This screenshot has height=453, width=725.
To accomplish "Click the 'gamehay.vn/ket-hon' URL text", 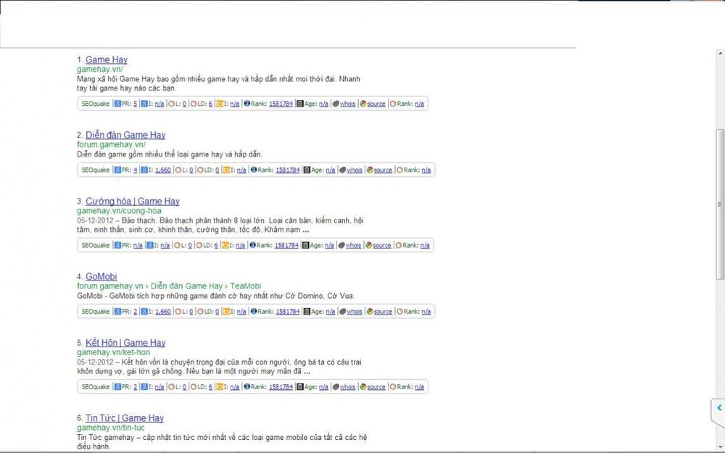I will click(113, 352).
